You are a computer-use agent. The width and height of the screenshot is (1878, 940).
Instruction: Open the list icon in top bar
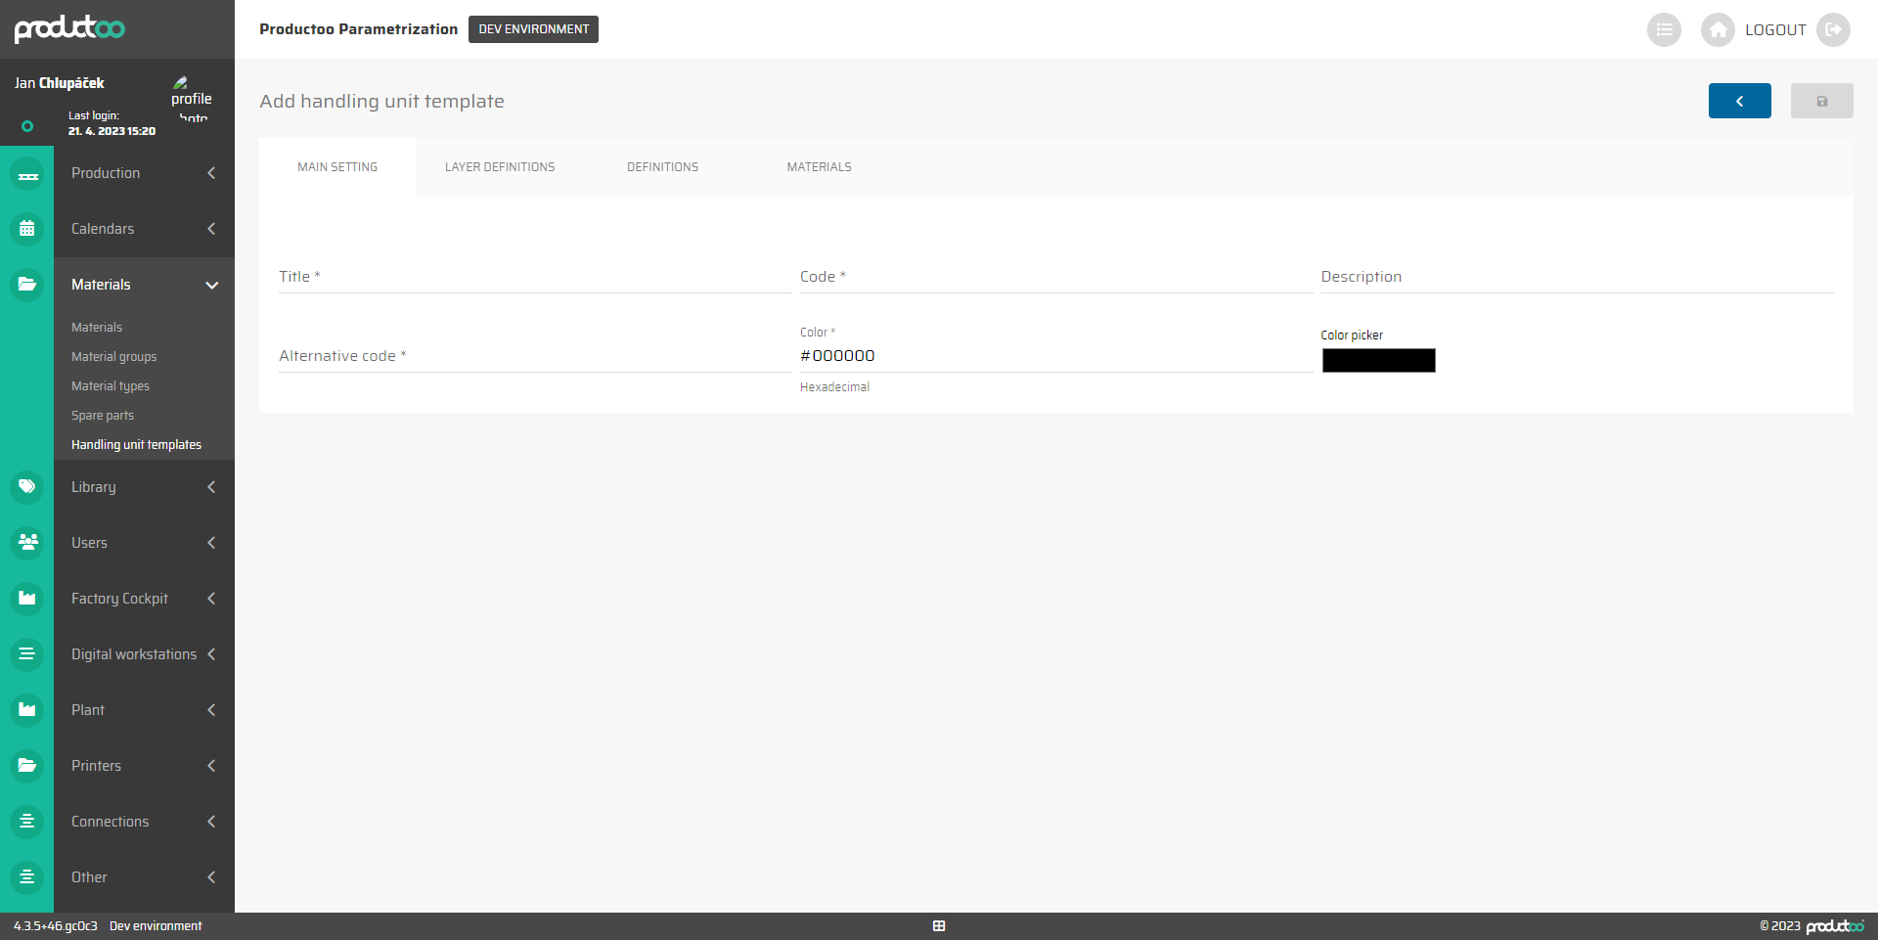click(1663, 30)
